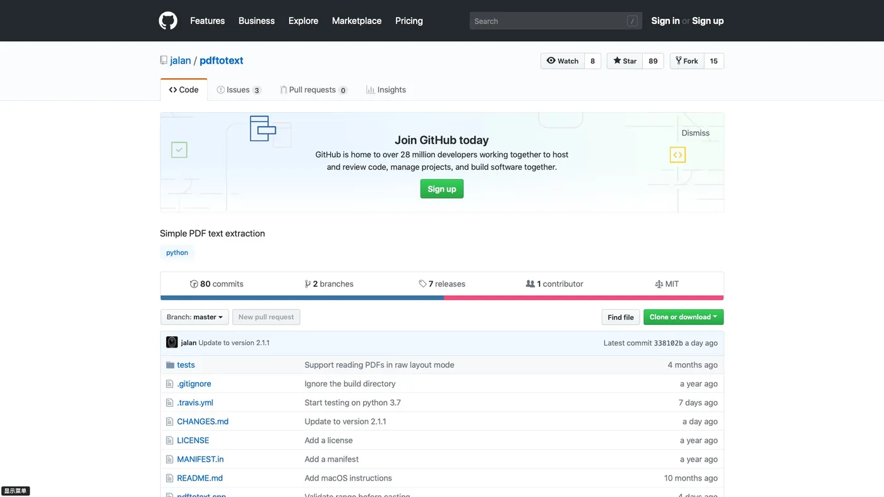
Task: Click the file icon beside CHANGES.md
Action: click(x=169, y=421)
